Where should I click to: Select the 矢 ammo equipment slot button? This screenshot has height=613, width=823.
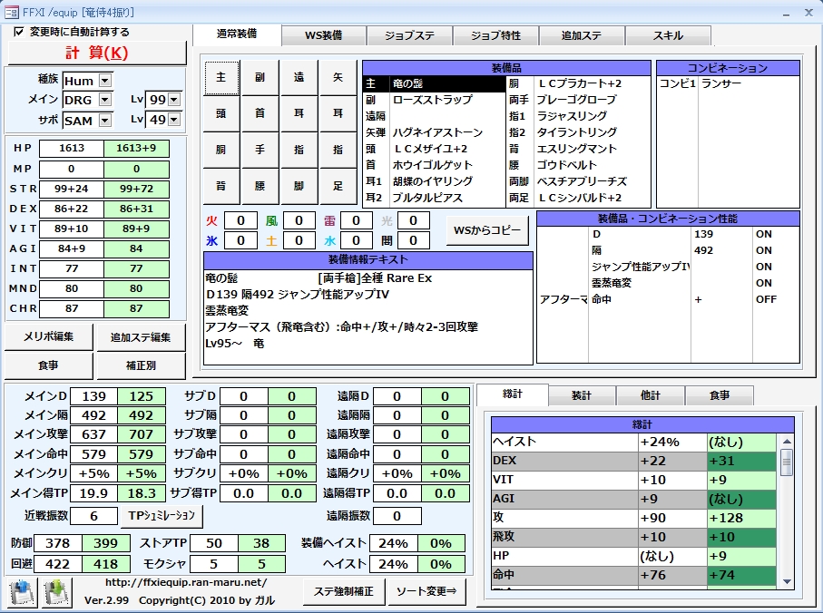[x=338, y=78]
